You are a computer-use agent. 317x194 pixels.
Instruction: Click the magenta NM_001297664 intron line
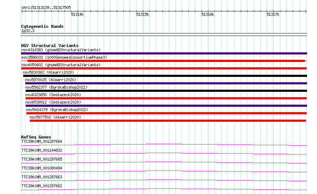(164, 145)
